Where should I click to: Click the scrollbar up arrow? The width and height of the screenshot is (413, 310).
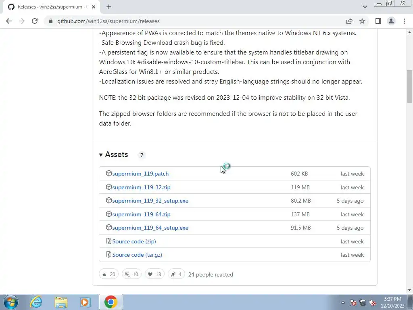[410, 32]
